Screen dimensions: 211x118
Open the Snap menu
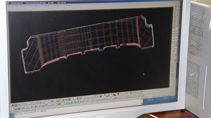click(41, 5)
